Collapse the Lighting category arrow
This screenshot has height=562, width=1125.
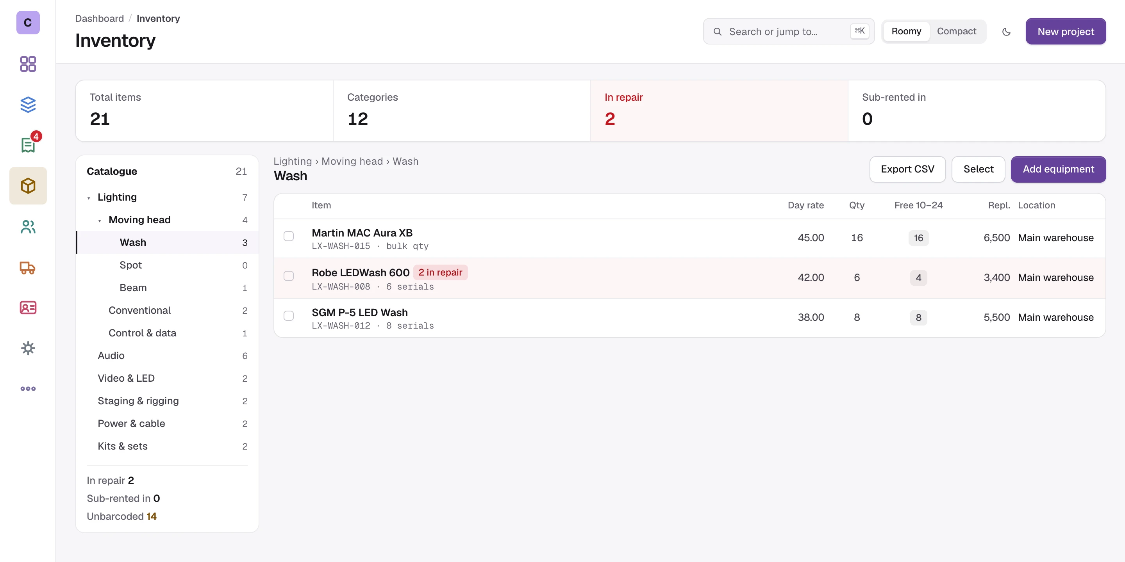pyautogui.click(x=89, y=198)
